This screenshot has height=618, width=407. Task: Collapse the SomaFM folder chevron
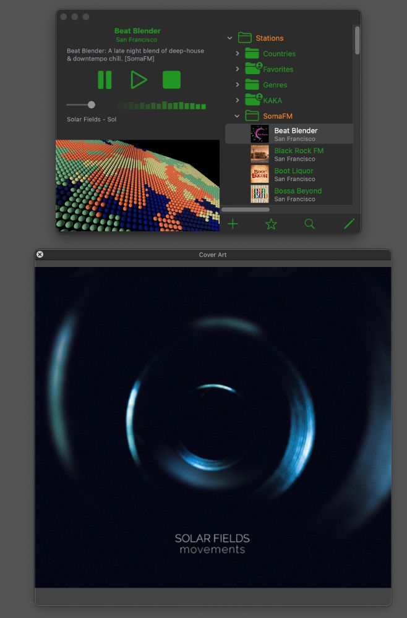(237, 116)
